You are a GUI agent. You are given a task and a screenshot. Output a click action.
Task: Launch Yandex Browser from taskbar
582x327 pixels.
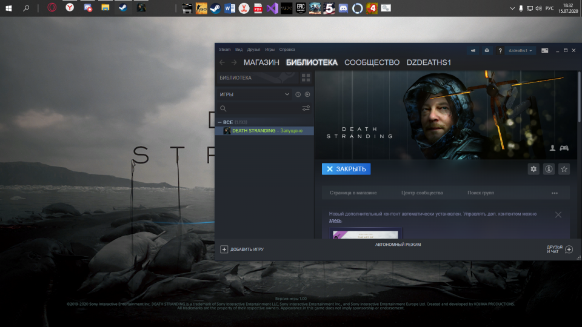click(x=70, y=8)
